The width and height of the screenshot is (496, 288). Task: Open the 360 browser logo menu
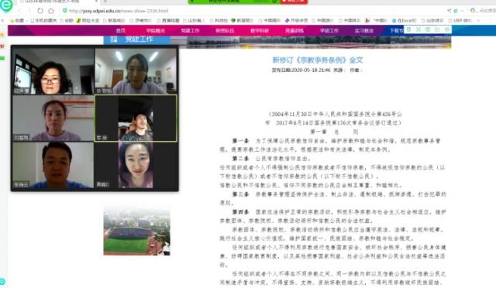[6, 5]
